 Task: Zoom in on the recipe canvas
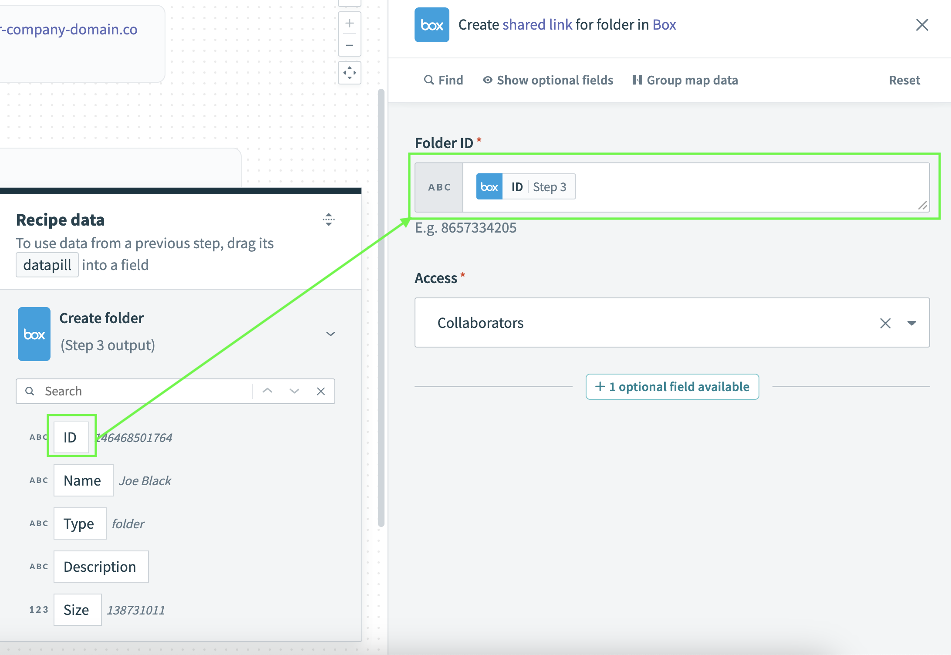pyautogui.click(x=349, y=24)
